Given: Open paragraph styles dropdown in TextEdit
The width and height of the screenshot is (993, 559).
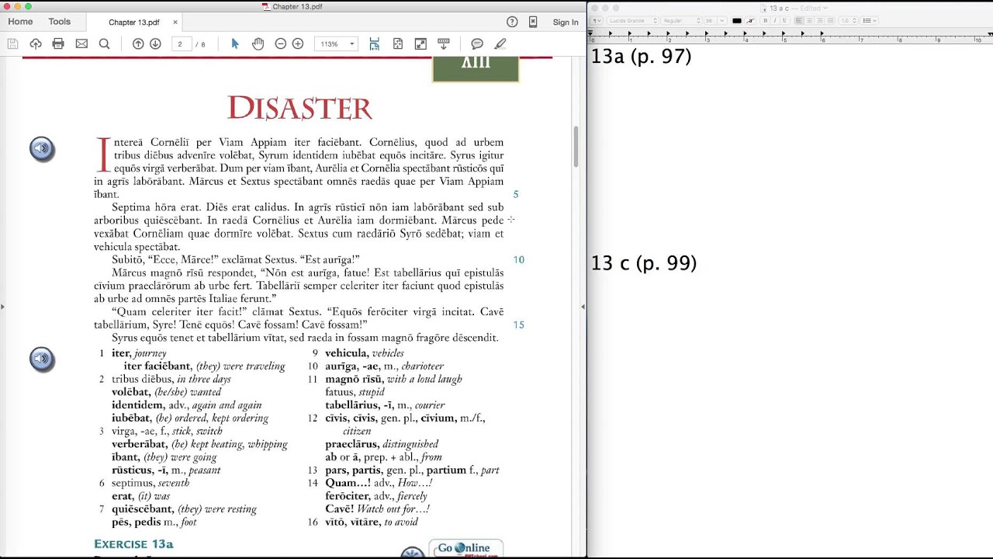Looking at the screenshot, I should pyautogui.click(x=597, y=20).
